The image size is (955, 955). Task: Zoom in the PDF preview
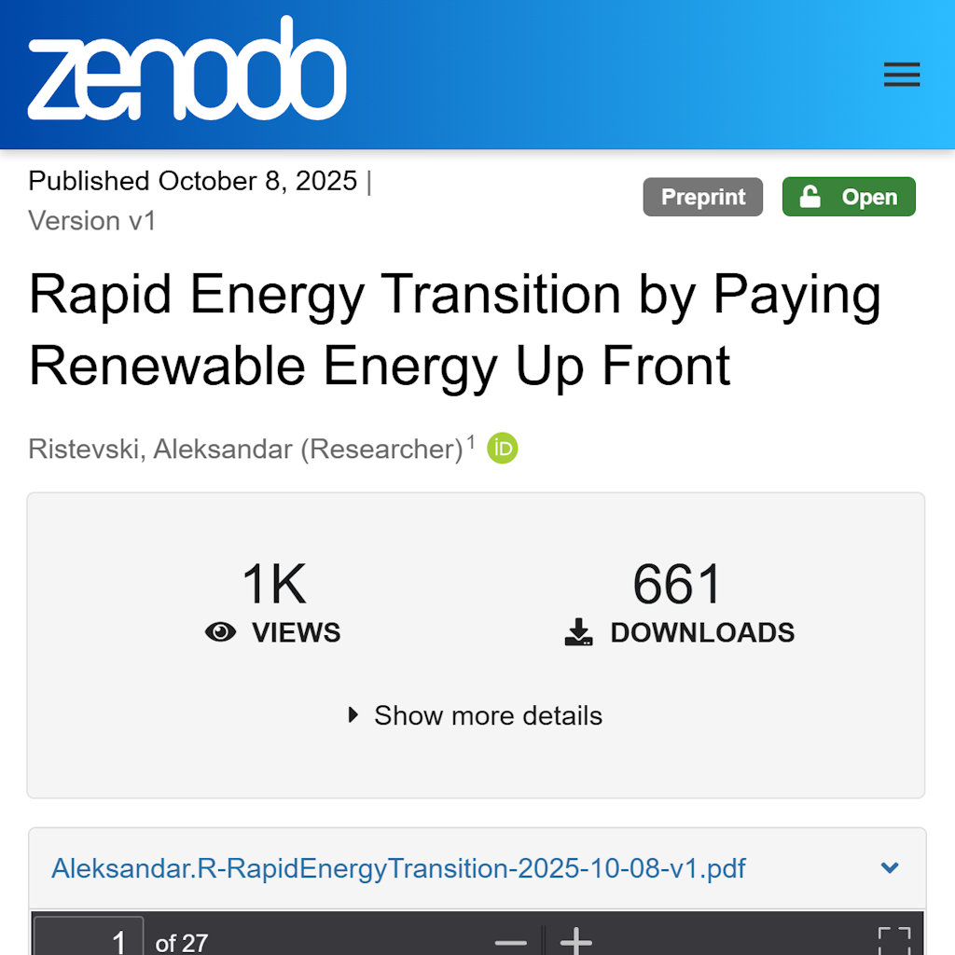[576, 942]
